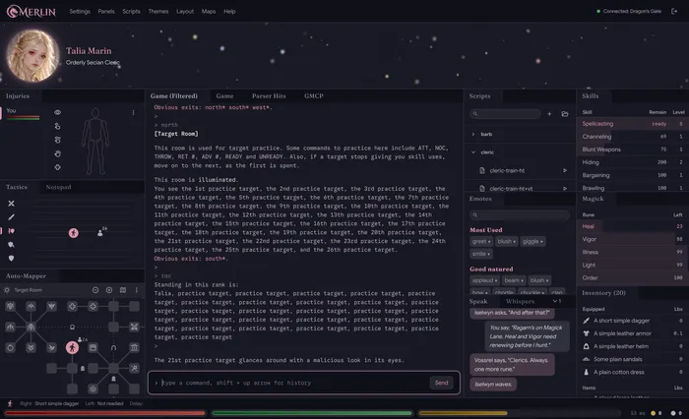Open the Layout menu
689x419 pixels.
185,12
